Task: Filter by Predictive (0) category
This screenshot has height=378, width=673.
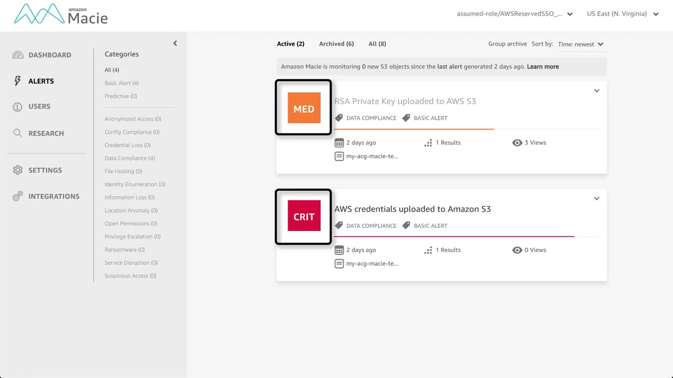Action: tap(121, 96)
